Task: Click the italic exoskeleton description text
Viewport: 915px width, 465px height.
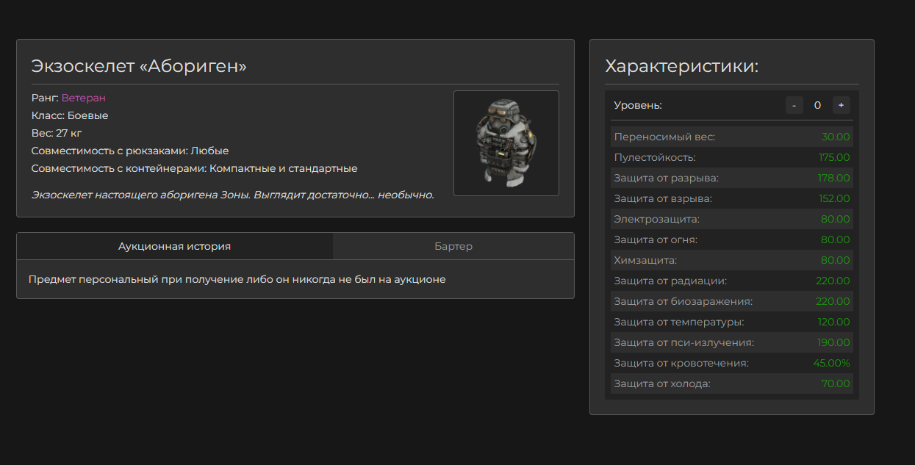Action: tap(233, 195)
